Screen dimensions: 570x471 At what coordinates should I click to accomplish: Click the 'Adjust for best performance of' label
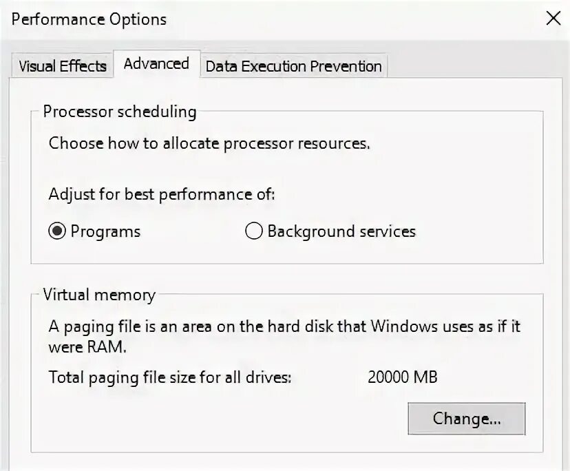click(162, 194)
